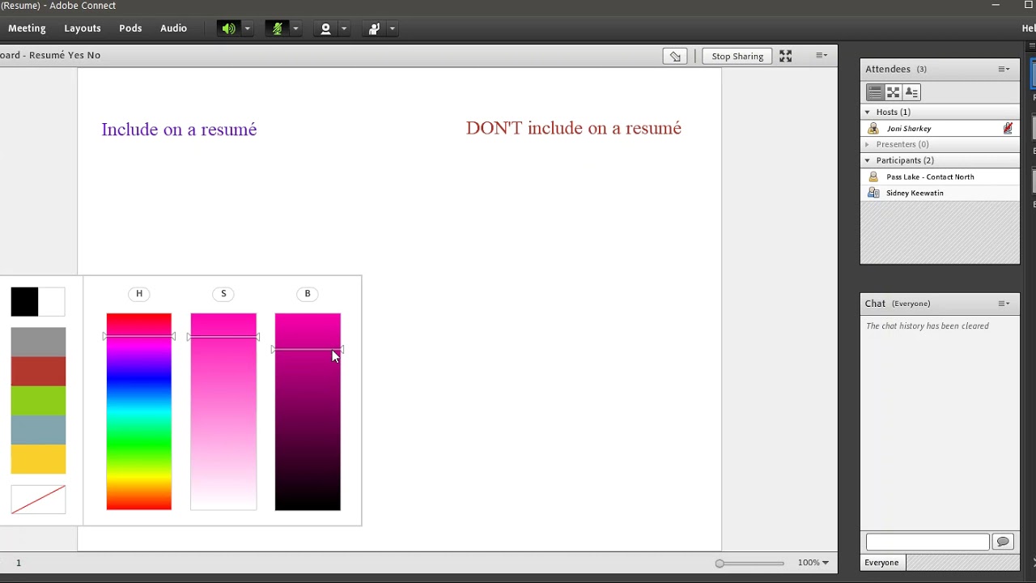Open the dropdown arrow beside the microphone icon
Image resolution: width=1036 pixels, height=583 pixels.
(295, 28)
